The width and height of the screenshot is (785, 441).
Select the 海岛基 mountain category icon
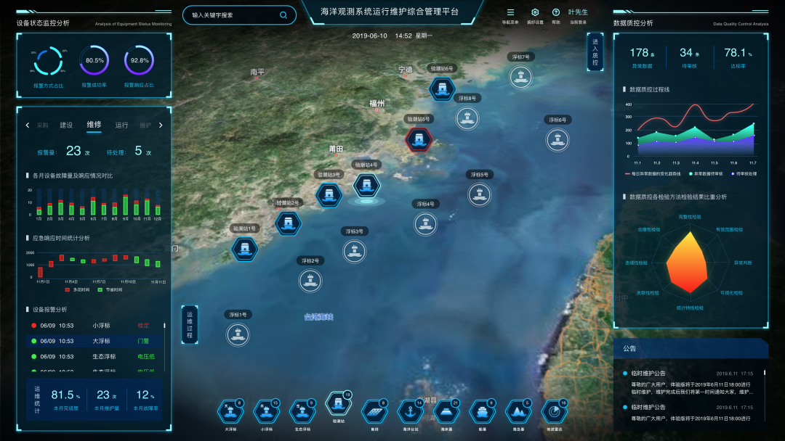pos(519,411)
